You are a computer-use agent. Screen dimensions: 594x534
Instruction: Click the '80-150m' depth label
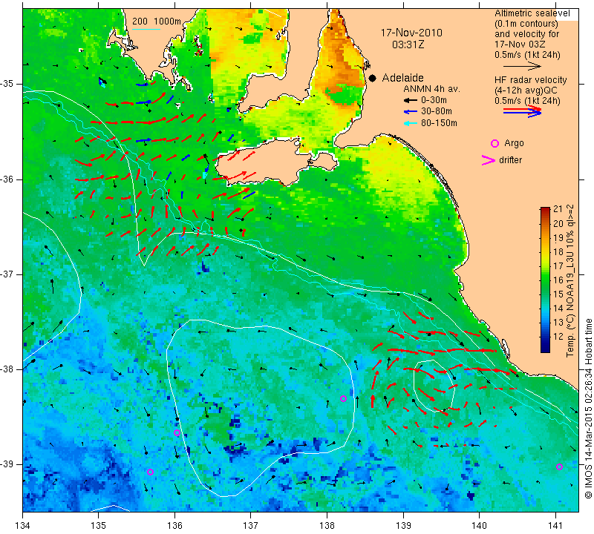tap(439, 123)
